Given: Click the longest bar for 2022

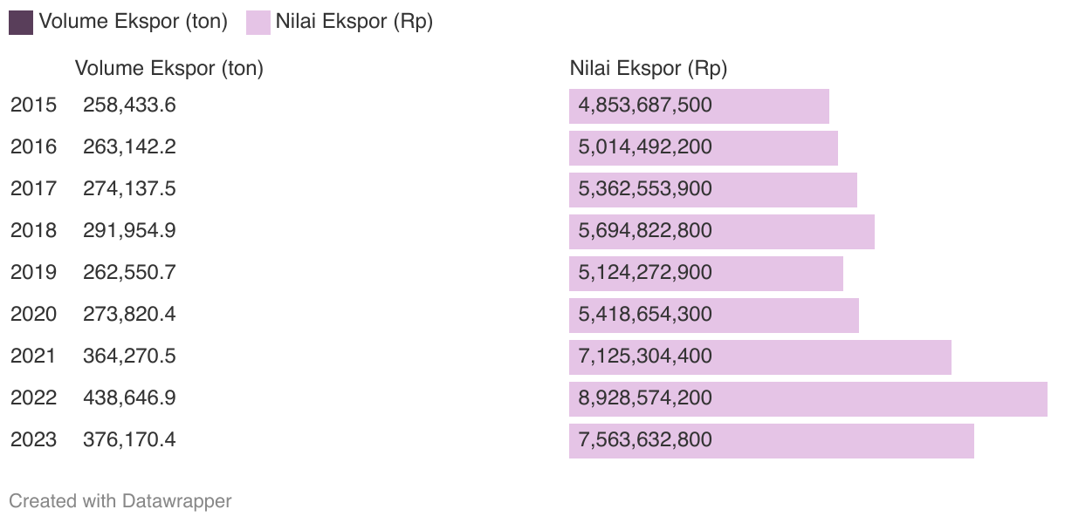Looking at the screenshot, I should click(808, 399).
